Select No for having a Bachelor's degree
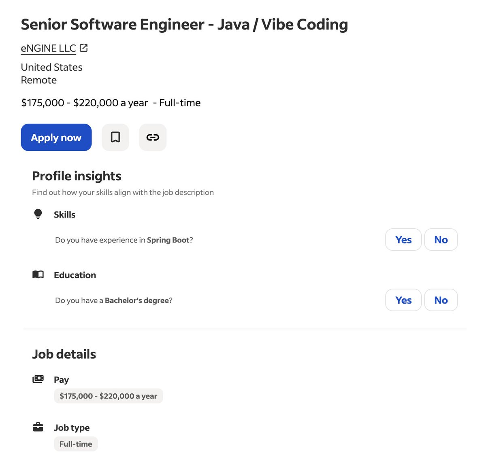Screen dimensions: 486x456 coord(441,300)
